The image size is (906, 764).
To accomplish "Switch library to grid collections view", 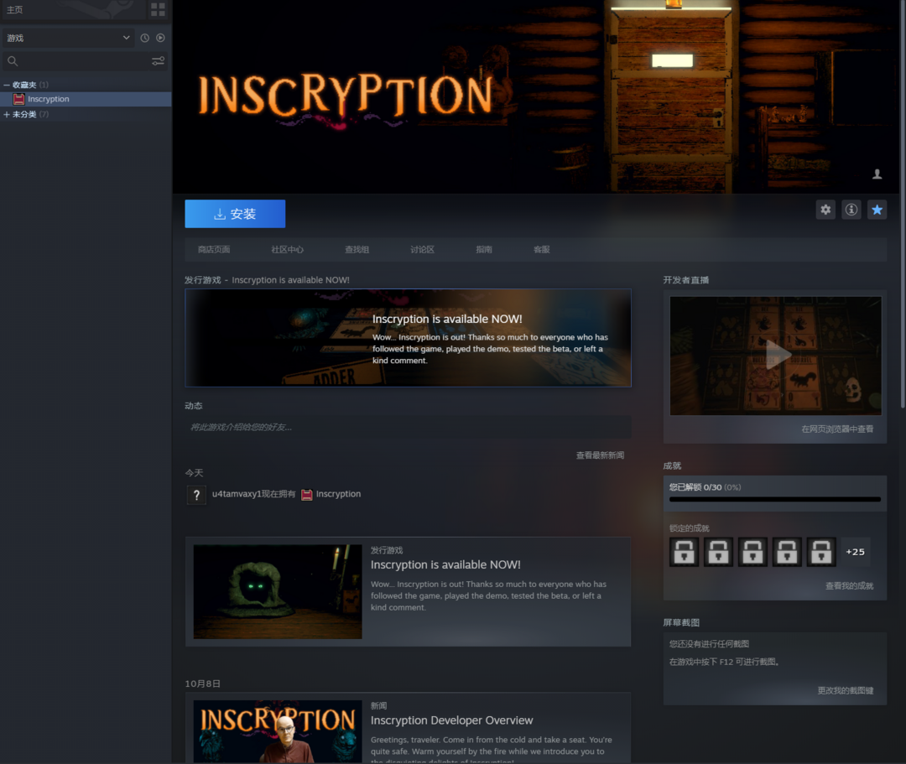I will pos(158,9).
